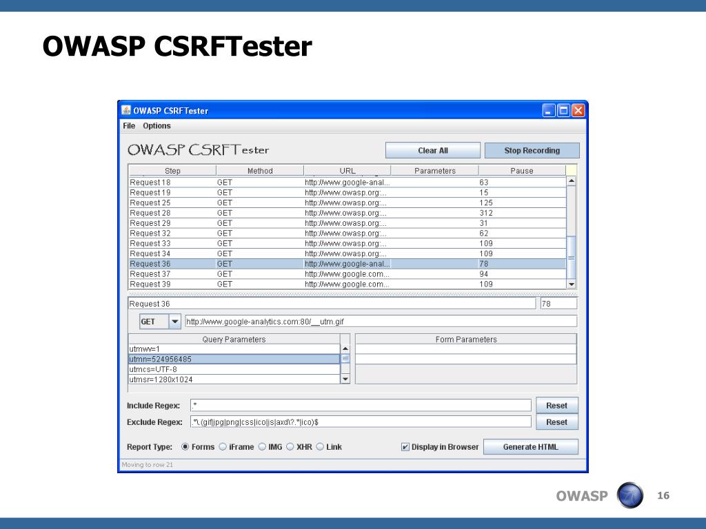Click pause value 125 in Request 25 row
Image resolution: width=706 pixels, height=529 pixels.
[x=486, y=203]
